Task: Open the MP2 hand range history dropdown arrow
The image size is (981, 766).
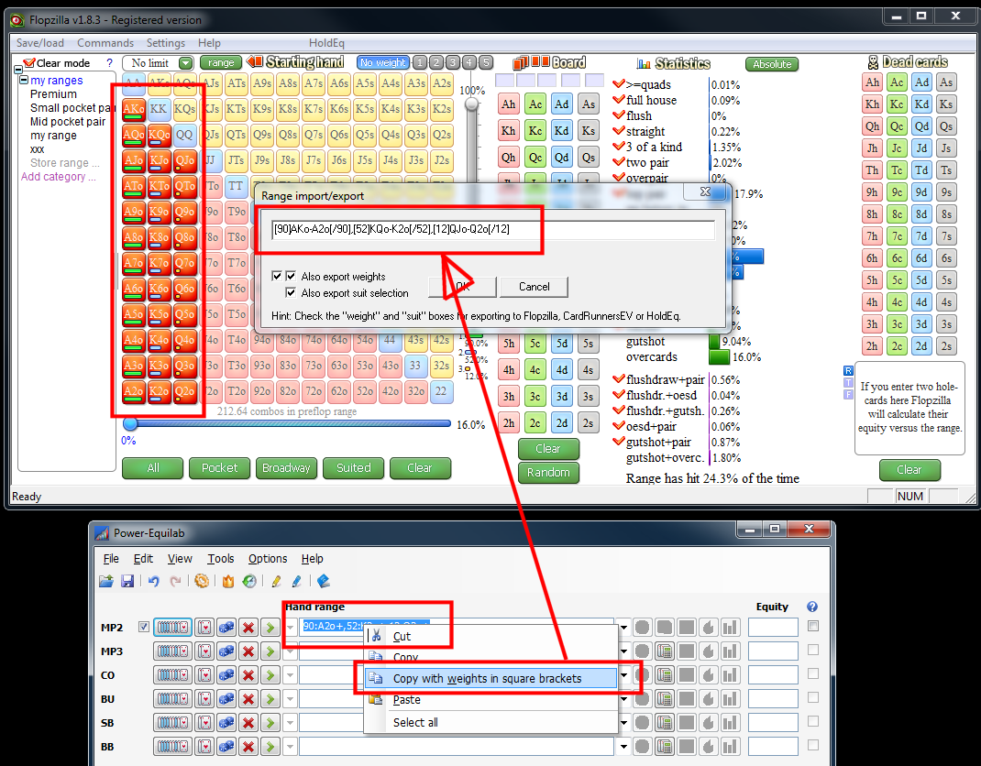Action: point(623,627)
